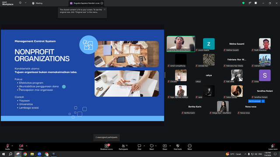
Task: Open the Windows Start menu
Action: coord(3,154)
